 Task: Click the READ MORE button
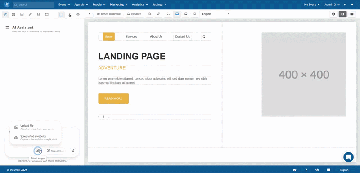[x=113, y=98]
